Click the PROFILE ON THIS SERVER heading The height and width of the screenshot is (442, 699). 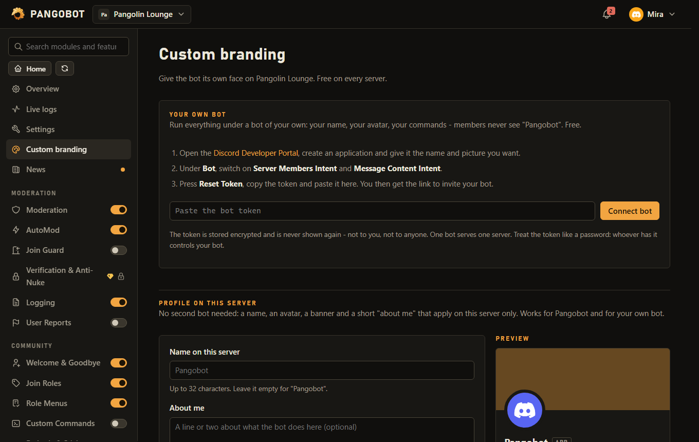pos(208,303)
